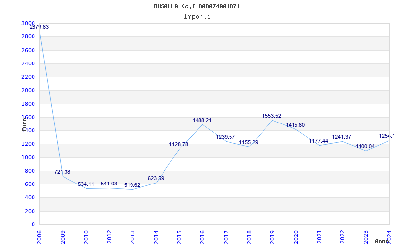Select the y-axis value 2200

pos(28,77)
